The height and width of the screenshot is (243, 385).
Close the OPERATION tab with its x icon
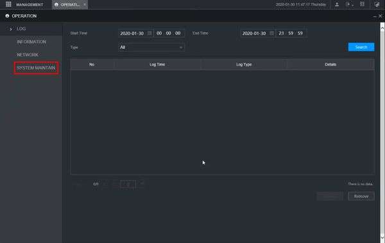(85, 4)
